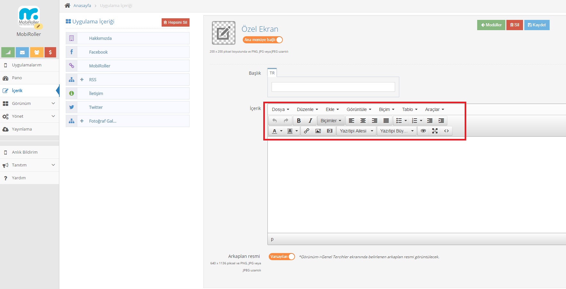
Task: Click the Redo arrow in editor toolbar
Action: click(x=286, y=121)
